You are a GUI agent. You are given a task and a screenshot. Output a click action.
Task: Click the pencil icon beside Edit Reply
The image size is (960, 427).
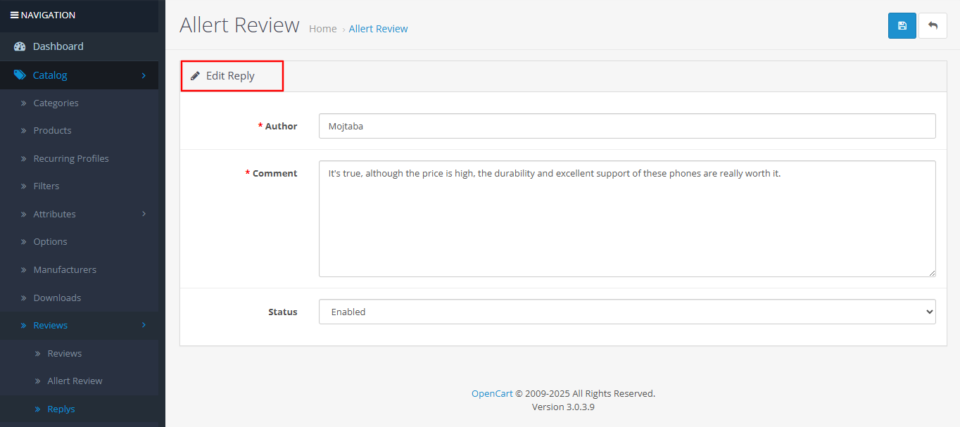pyautogui.click(x=195, y=76)
